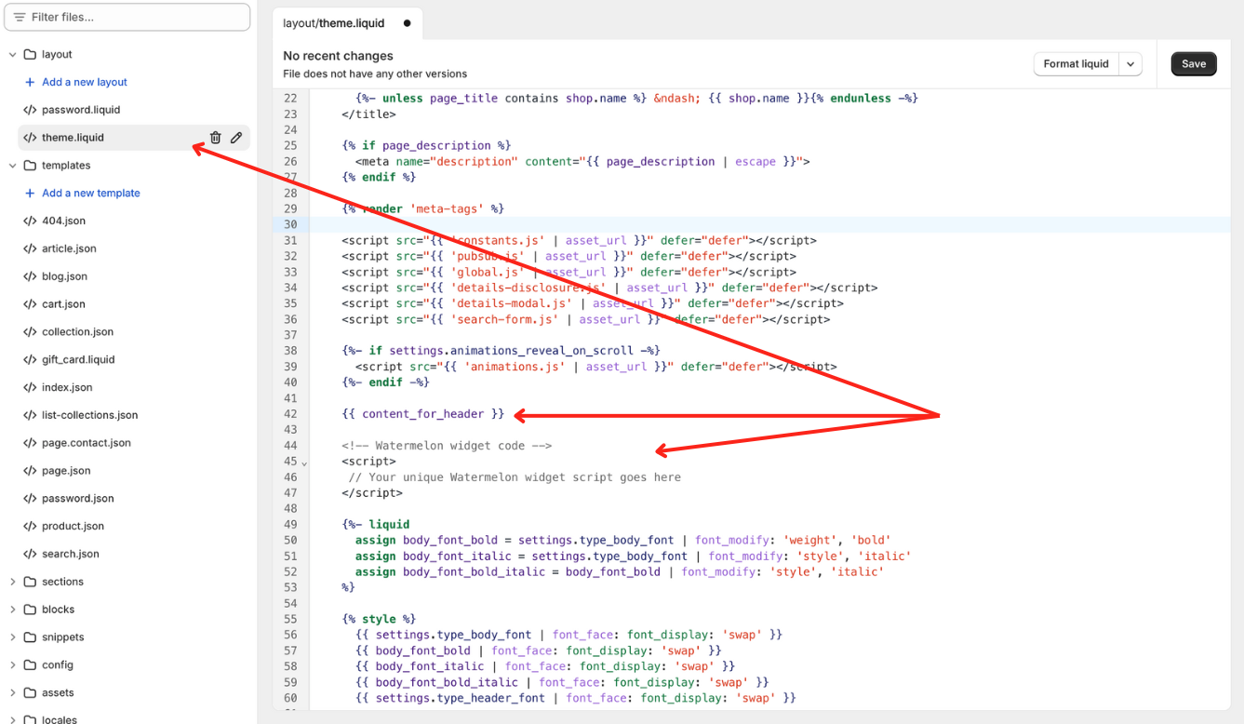The image size is (1244, 724).
Task: Open cart.json template
Action: [63, 304]
